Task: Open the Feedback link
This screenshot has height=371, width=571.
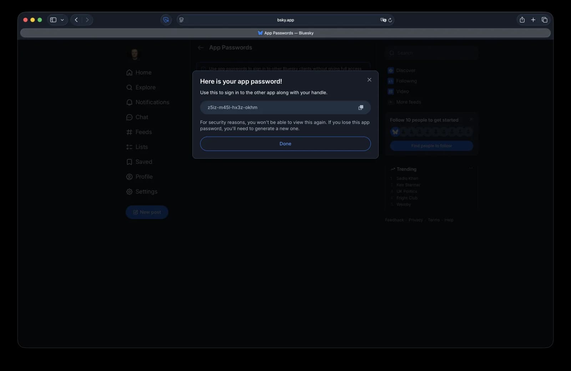Action: pos(394,220)
